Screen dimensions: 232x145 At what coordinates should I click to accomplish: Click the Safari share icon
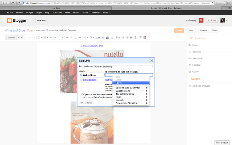(x=18, y=3)
